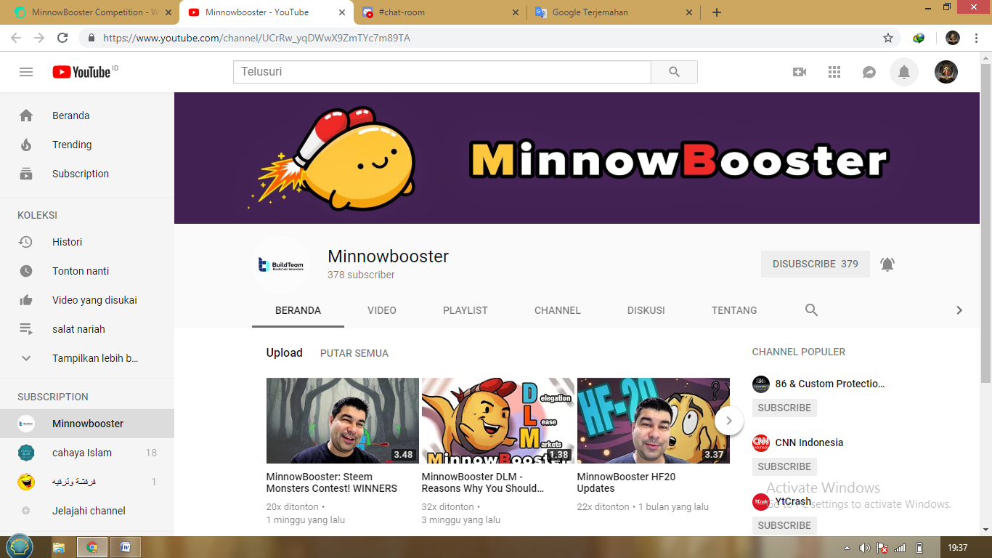
Task: Click the volume icon in system tray
Action: (x=864, y=548)
